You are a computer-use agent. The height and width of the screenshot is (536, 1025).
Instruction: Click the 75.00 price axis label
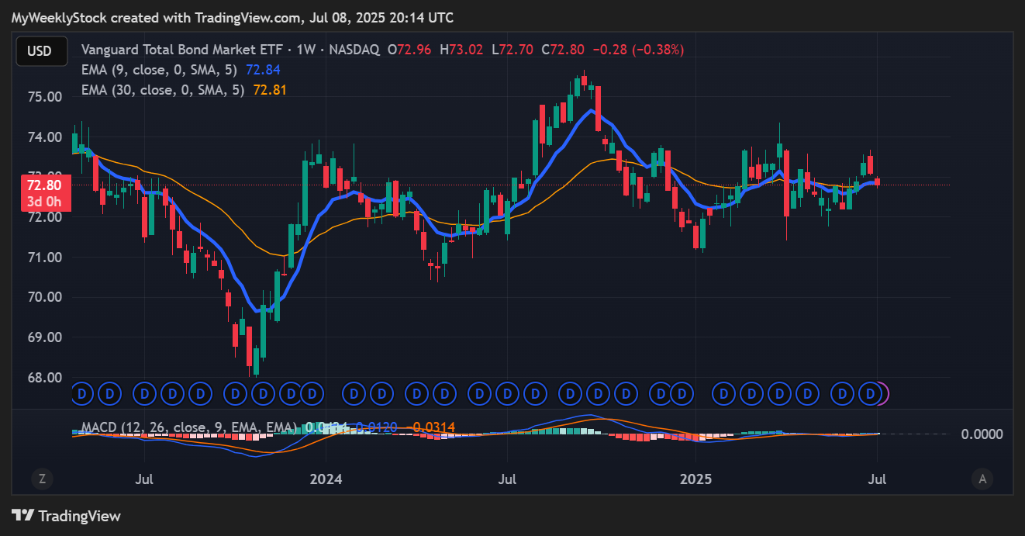point(44,97)
